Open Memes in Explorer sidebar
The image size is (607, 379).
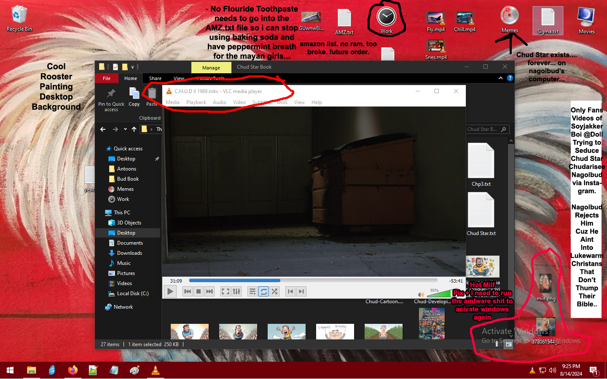pyautogui.click(x=125, y=189)
